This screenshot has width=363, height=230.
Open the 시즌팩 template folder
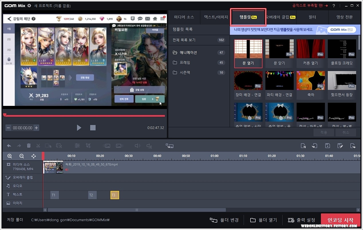click(199, 72)
